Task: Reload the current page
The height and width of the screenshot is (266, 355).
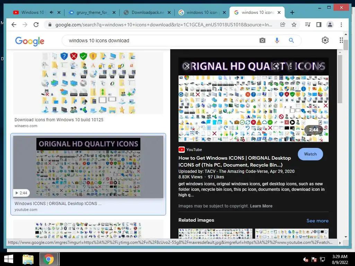Action: [36, 25]
